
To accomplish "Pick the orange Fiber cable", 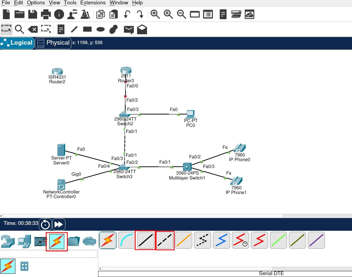I will tap(184, 240).
